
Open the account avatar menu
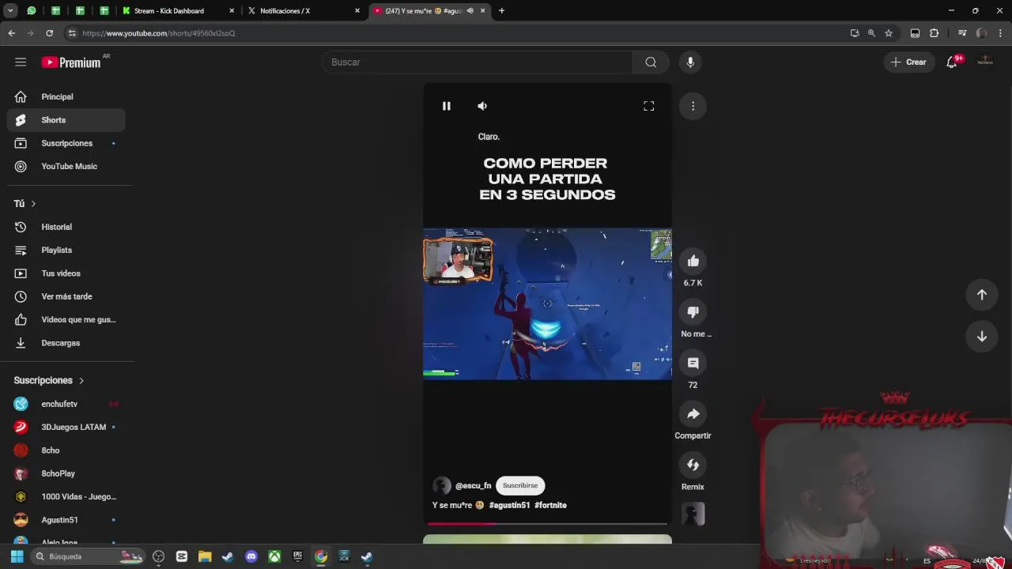click(x=985, y=62)
